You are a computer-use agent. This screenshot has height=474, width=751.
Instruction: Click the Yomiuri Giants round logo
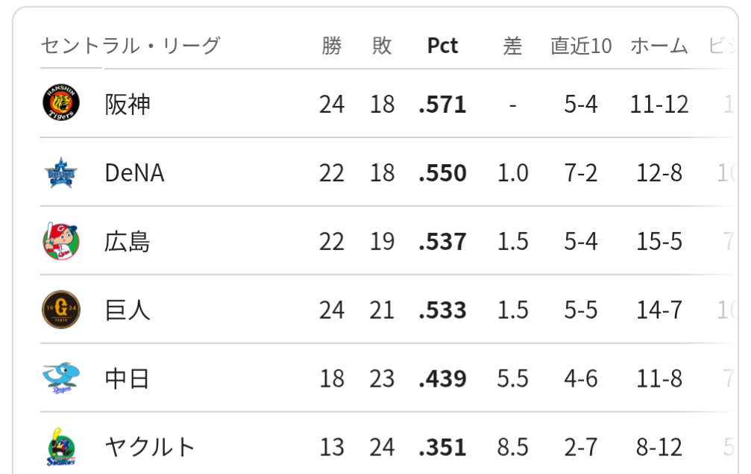click(x=61, y=310)
